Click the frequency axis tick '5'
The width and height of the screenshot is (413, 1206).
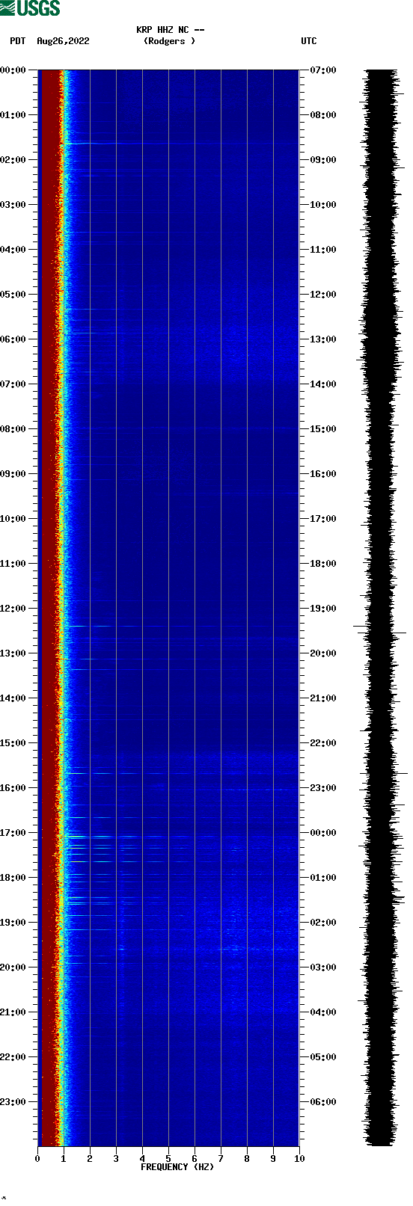pos(168,1159)
